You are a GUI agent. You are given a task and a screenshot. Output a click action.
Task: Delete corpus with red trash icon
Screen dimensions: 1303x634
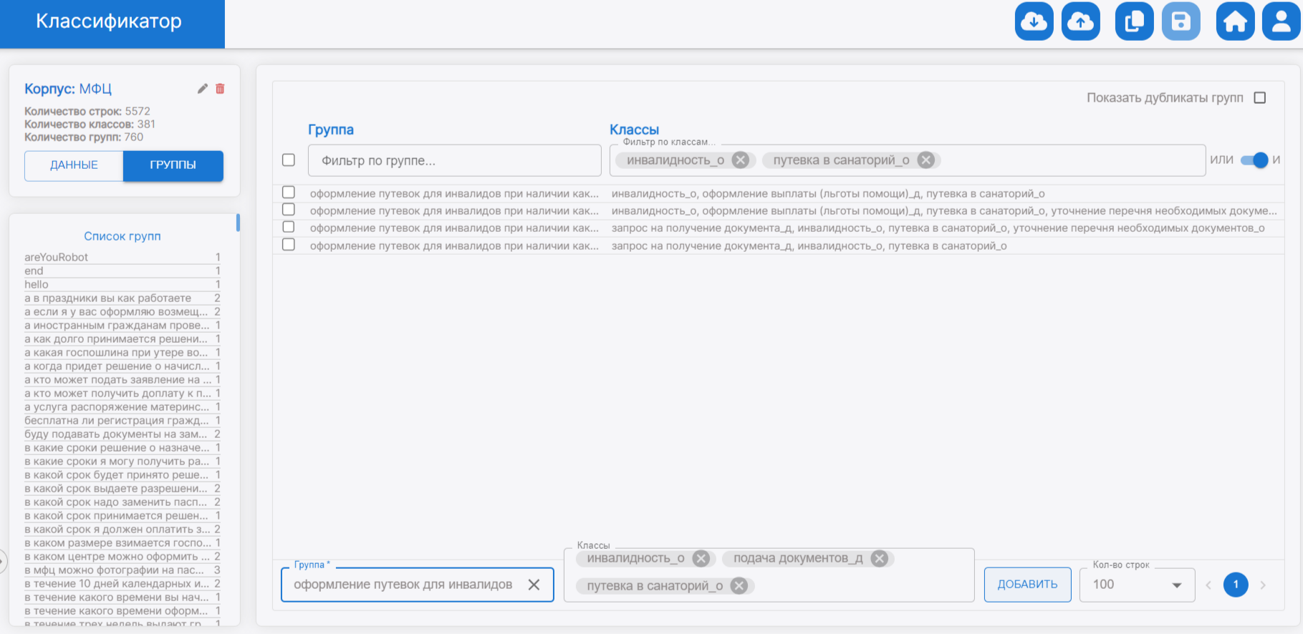pyautogui.click(x=220, y=89)
